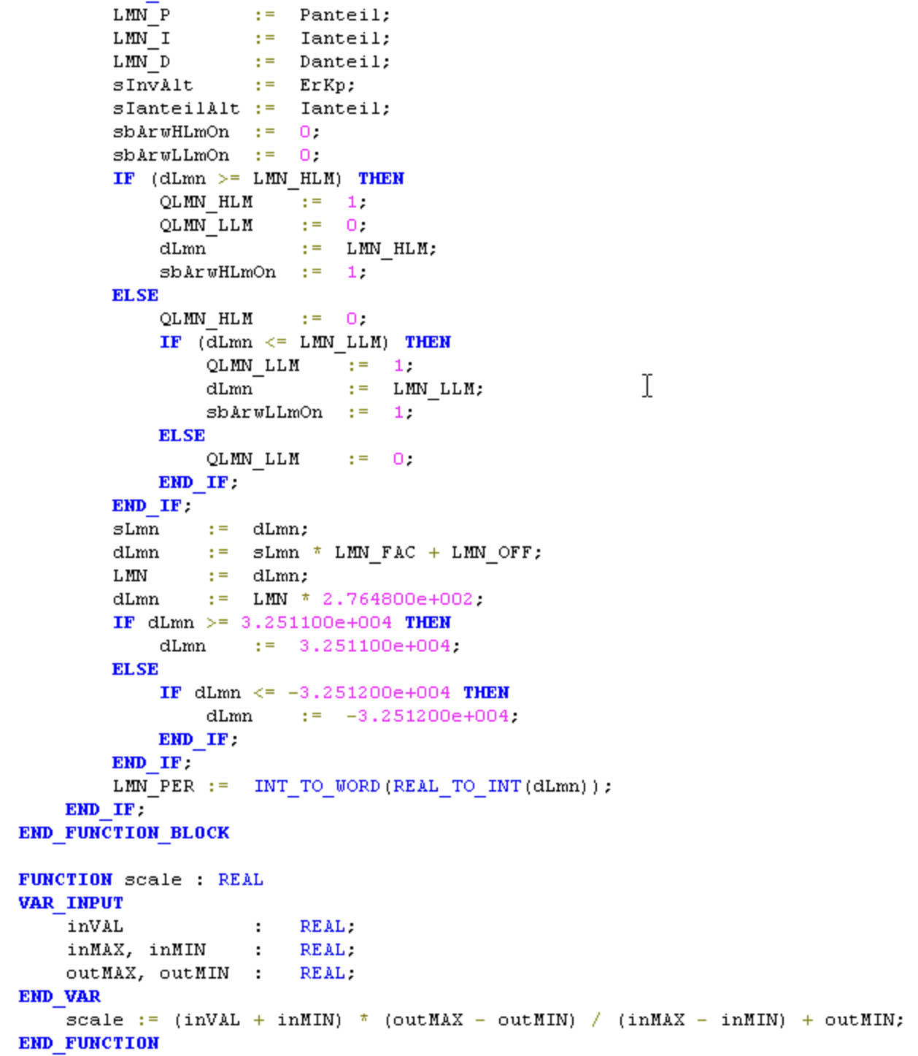This screenshot has height=1056, width=918.
Task: Click REAL in the 'FUNCTION scale : REAL' line
Action: pos(241,879)
